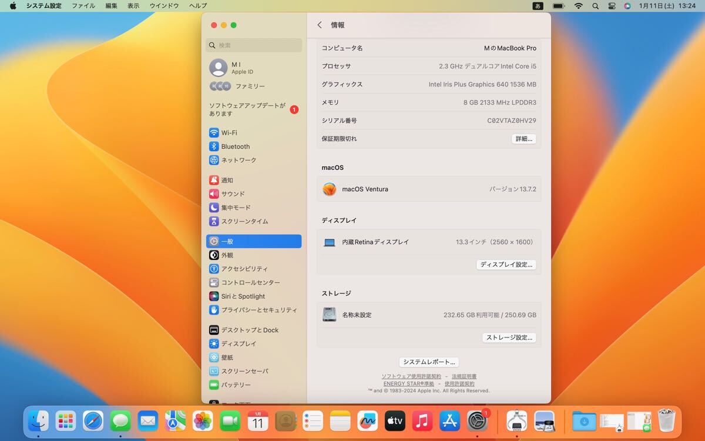Open 外観 settings
The height and width of the screenshot is (441, 705).
[254, 255]
